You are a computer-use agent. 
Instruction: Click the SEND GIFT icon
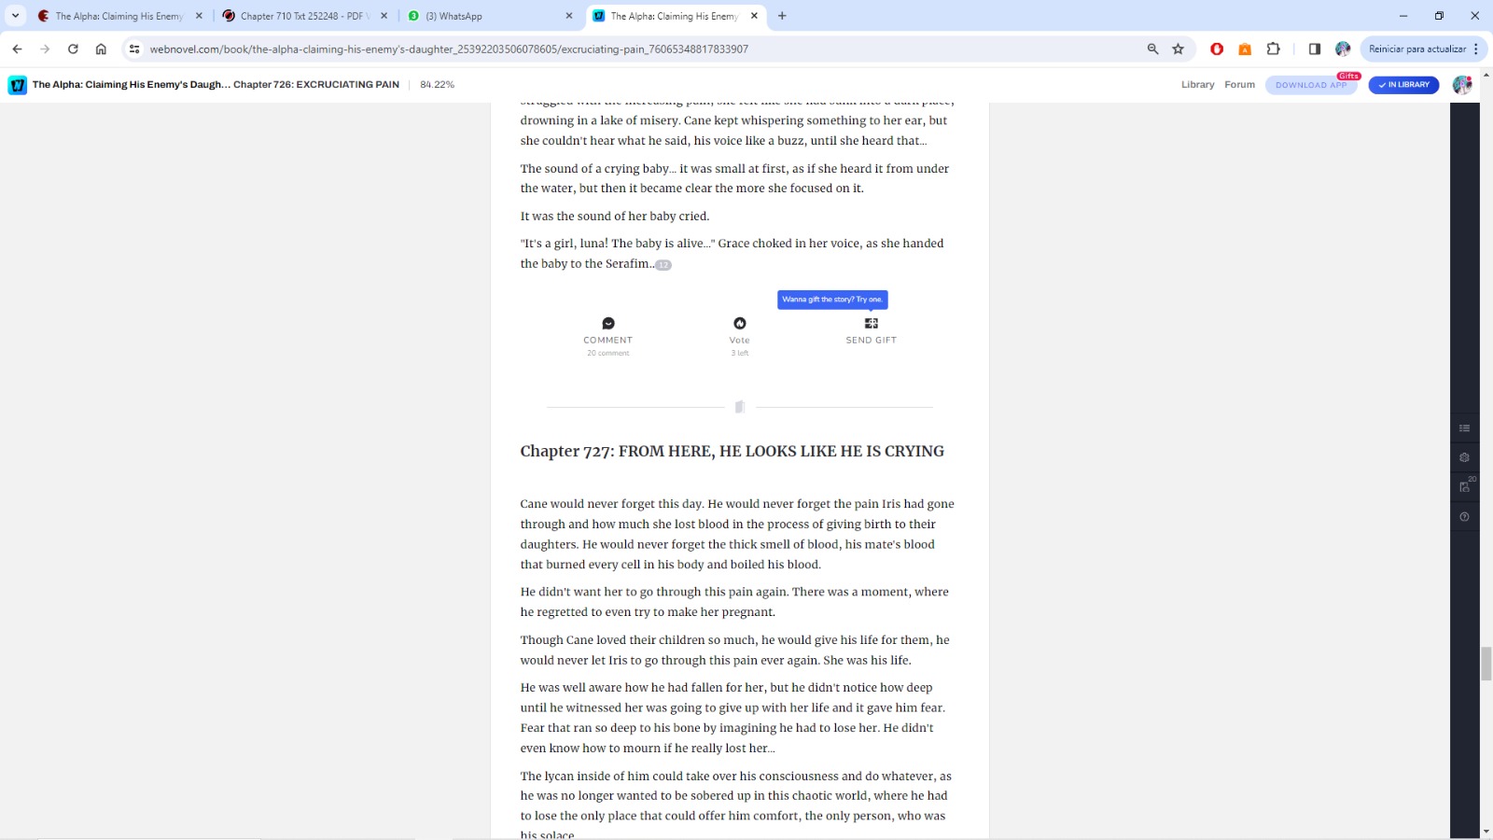(871, 324)
